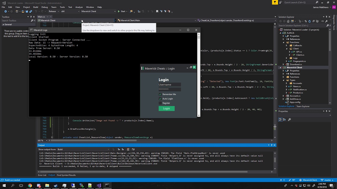Click Sync with Active Document icon in Solution Explorer
The image size is (337, 189).
(x=306, y=21)
